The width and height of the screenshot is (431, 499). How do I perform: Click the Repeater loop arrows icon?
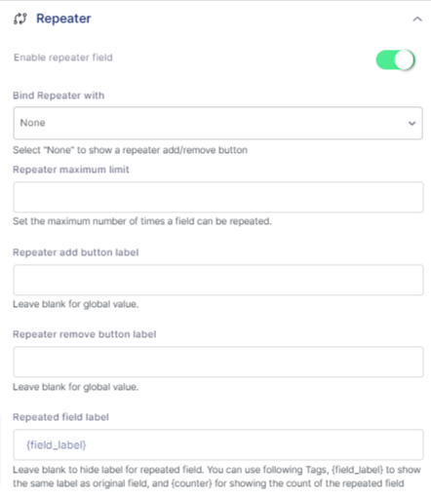[20, 19]
